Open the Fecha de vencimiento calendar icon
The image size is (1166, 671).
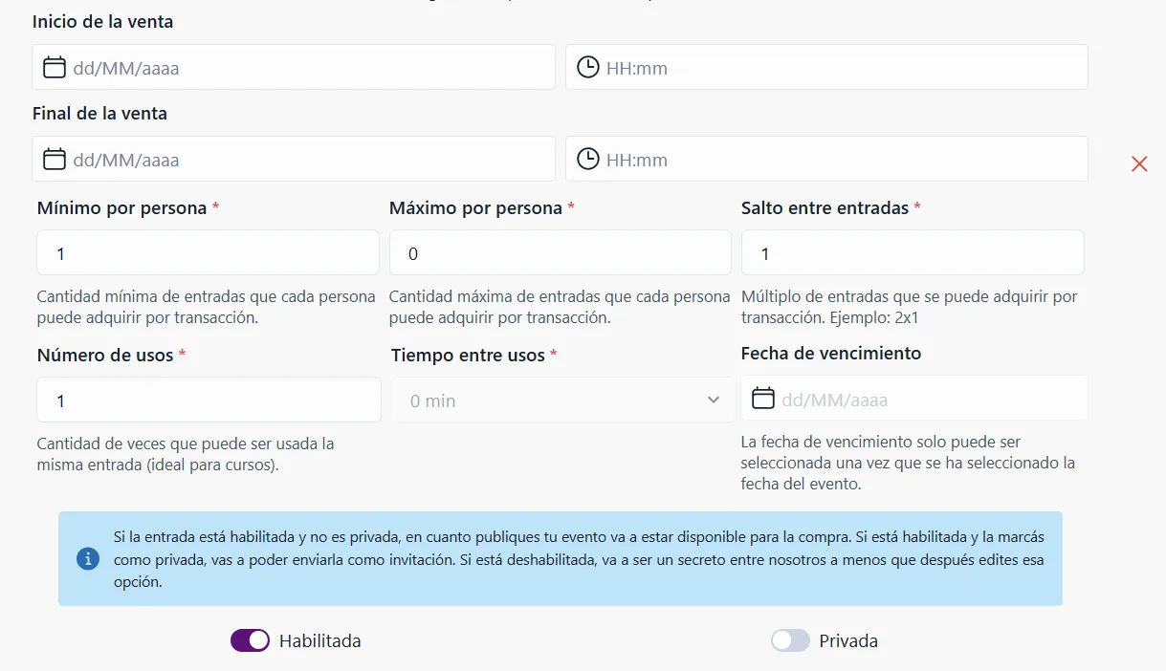(x=762, y=397)
